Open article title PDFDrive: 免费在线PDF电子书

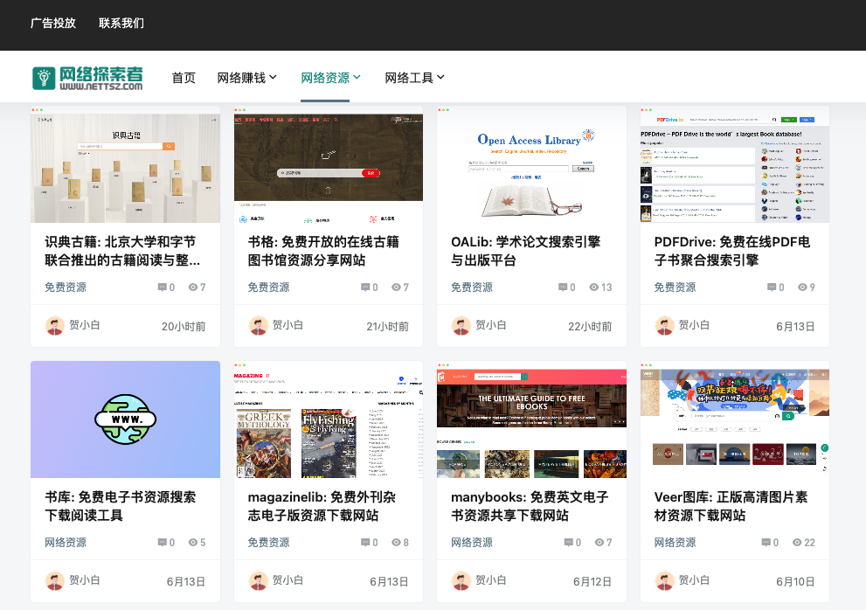point(732,251)
